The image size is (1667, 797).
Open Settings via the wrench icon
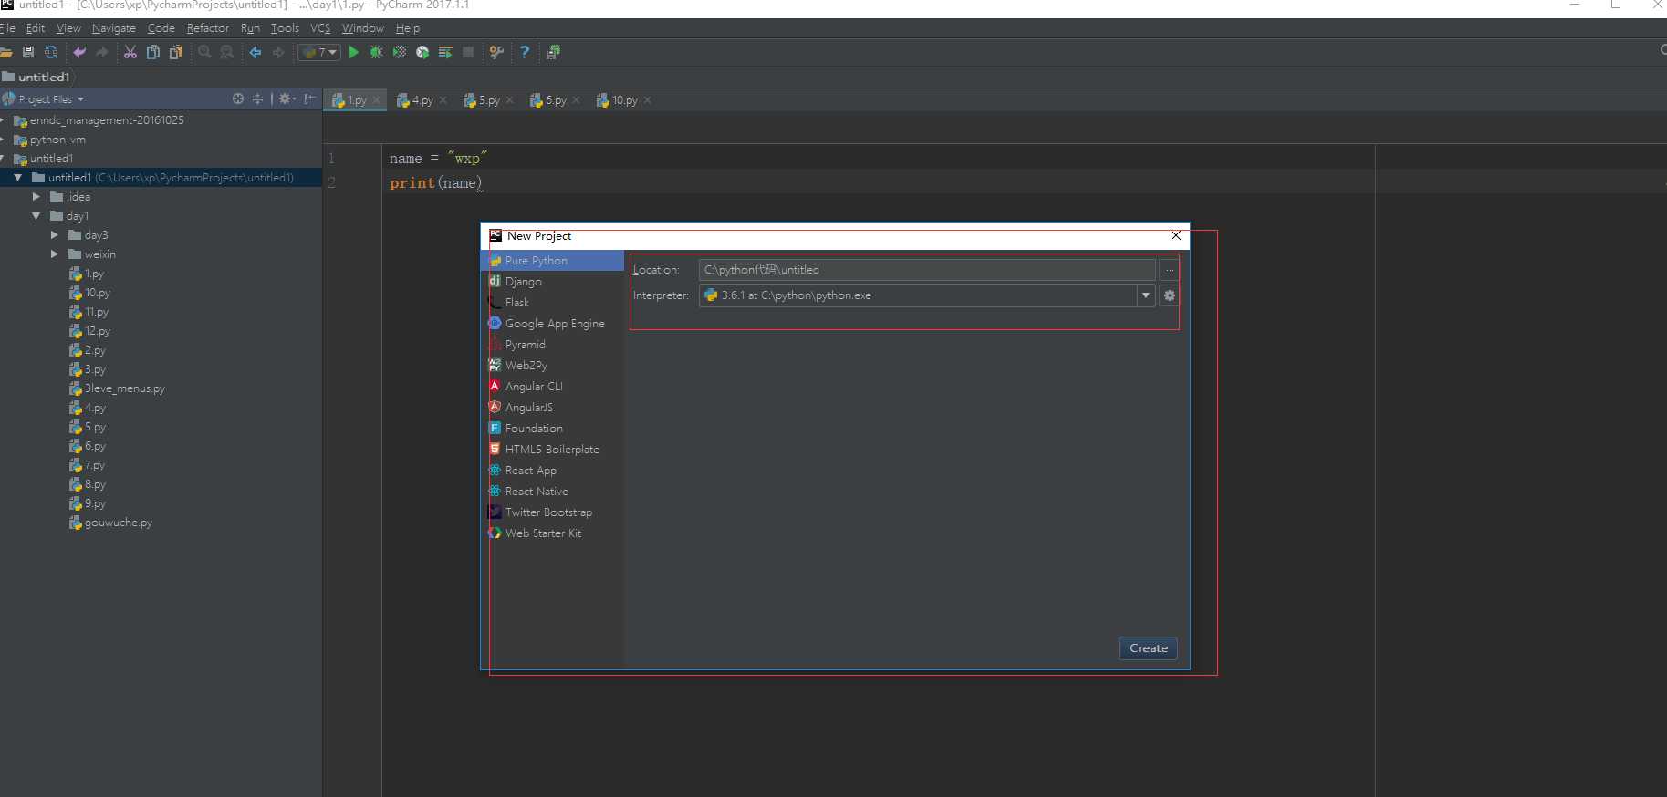click(x=496, y=53)
